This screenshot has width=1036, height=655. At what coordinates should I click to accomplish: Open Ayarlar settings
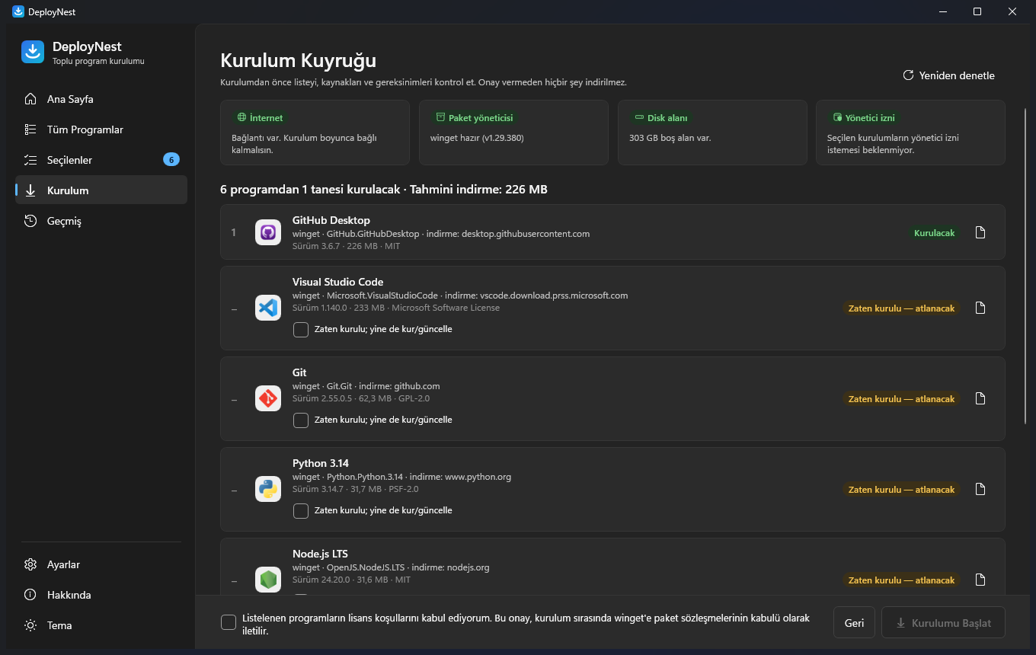(x=101, y=564)
